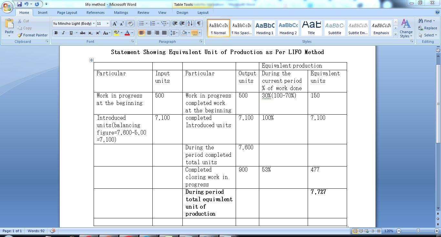Click the vertical scrollbar thumb
This screenshot has width=441, height=237.
(x=438, y=103)
